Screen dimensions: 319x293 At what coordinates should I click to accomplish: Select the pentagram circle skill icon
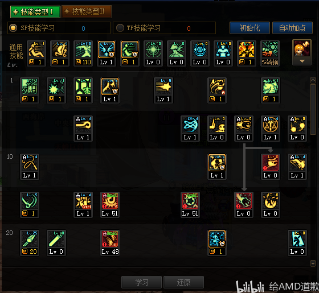(x=271, y=125)
